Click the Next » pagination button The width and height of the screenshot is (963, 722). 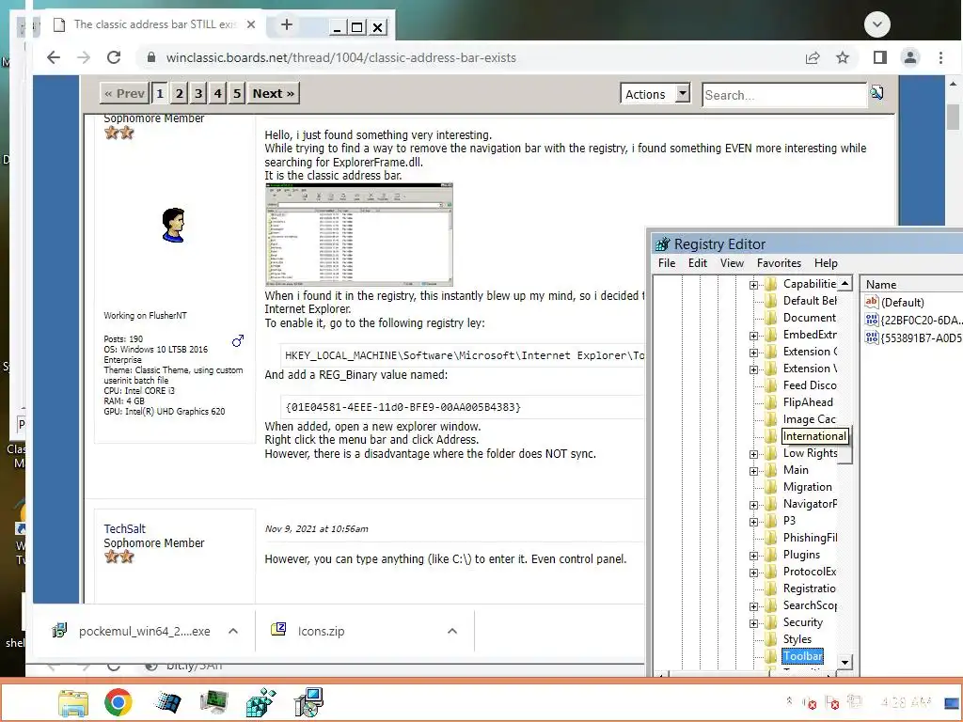click(274, 93)
